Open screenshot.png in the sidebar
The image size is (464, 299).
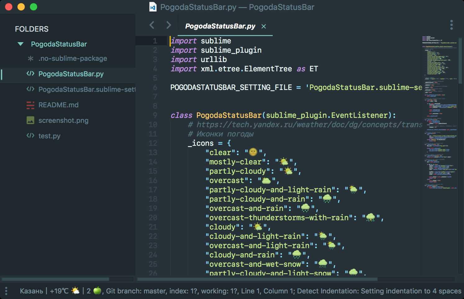[x=63, y=120]
